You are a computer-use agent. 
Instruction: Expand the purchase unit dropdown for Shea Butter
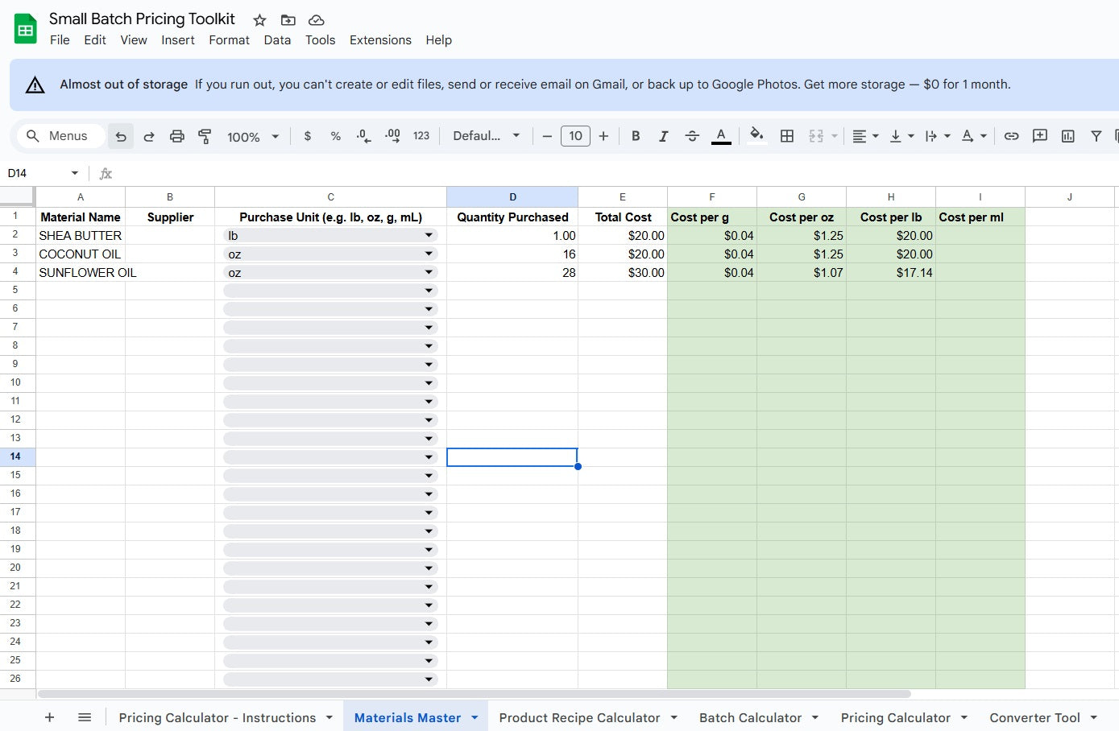click(429, 236)
